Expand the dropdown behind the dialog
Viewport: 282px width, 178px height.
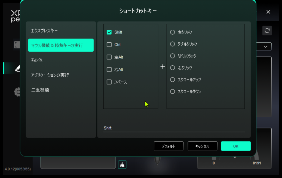point(265,47)
